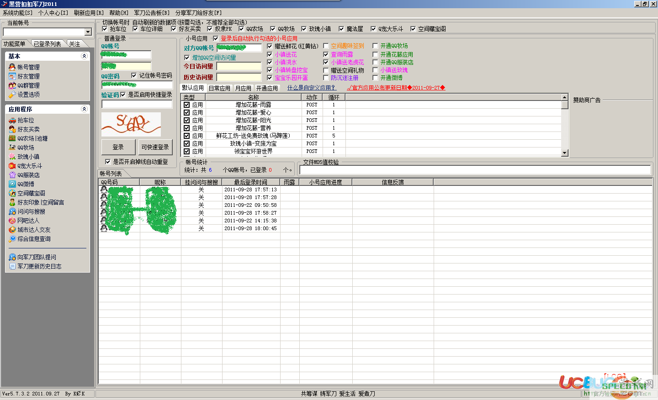
Task: Switch to 开通应用 tab
Action: [x=267, y=88]
